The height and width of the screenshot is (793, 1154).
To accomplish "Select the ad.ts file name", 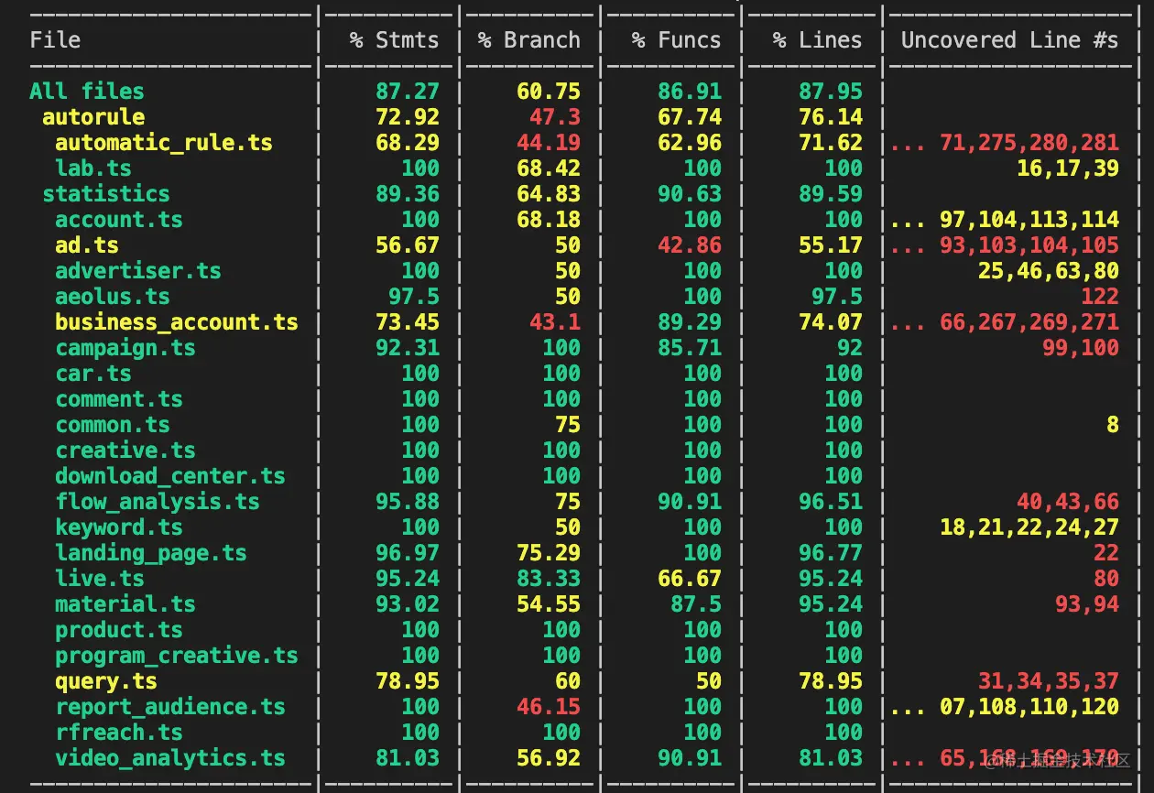I will point(87,245).
